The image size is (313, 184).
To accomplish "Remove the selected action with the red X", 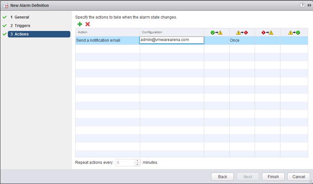I will 87,24.
